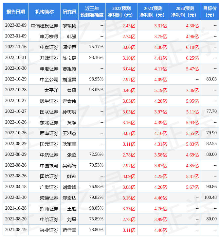Click the 目标价 column header
Screen dimensions: 219x238
click(210, 12)
